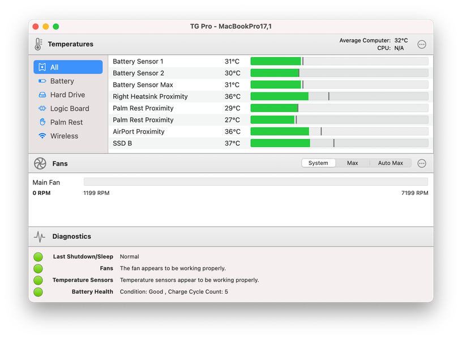Open the Fans more options ellipsis
The width and height of the screenshot is (462, 340).
click(x=422, y=163)
